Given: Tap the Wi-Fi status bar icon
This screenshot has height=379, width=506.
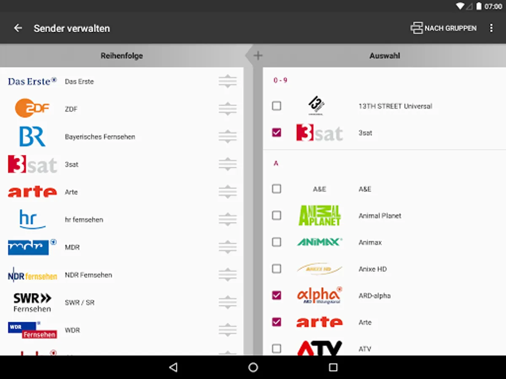Looking at the screenshot, I should pos(460,6).
